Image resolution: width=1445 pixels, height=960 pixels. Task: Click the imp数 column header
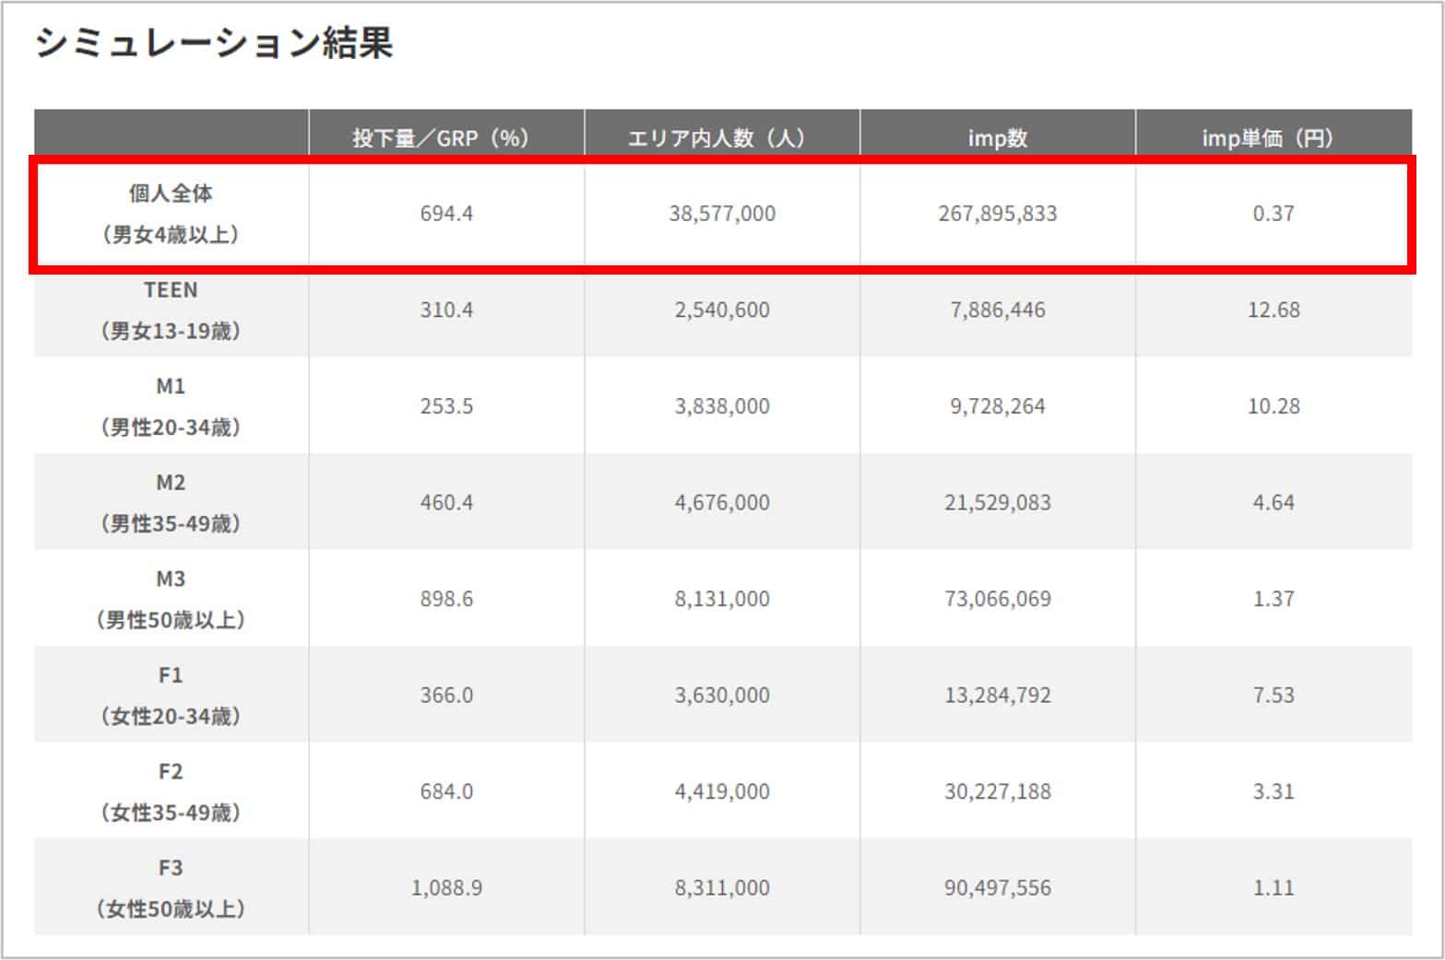[997, 138]
